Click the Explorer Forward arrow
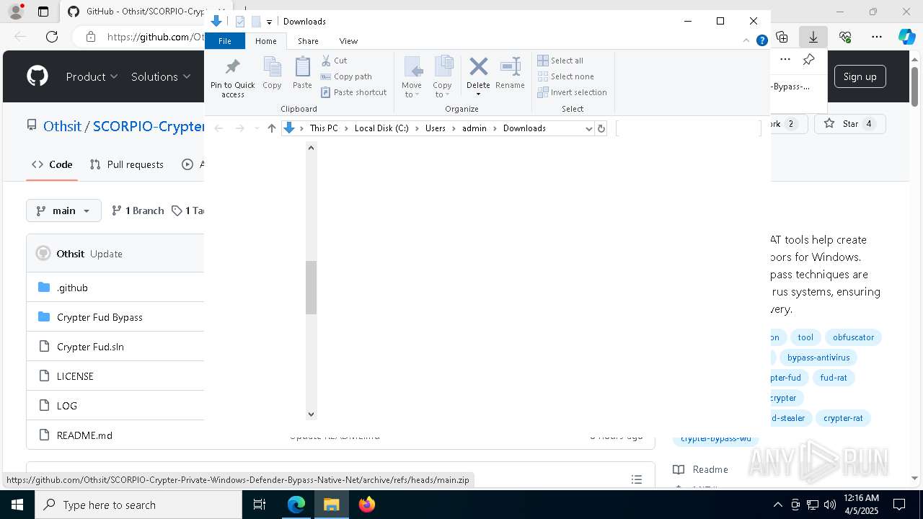923x519 pixels. coord(239,128)
